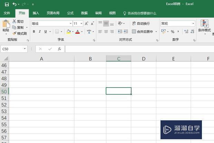Switch to the 审阅 tab
214x143 pixels.
[98, 13]
